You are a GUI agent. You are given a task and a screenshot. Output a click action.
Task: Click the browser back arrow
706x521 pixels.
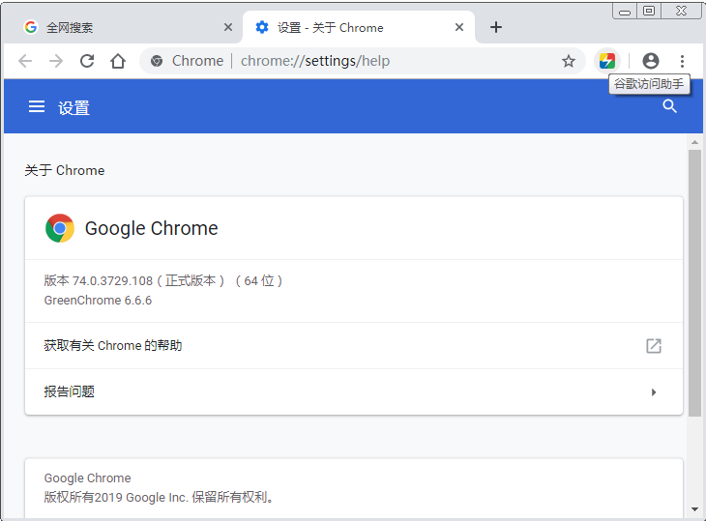[x=25, y=61]
